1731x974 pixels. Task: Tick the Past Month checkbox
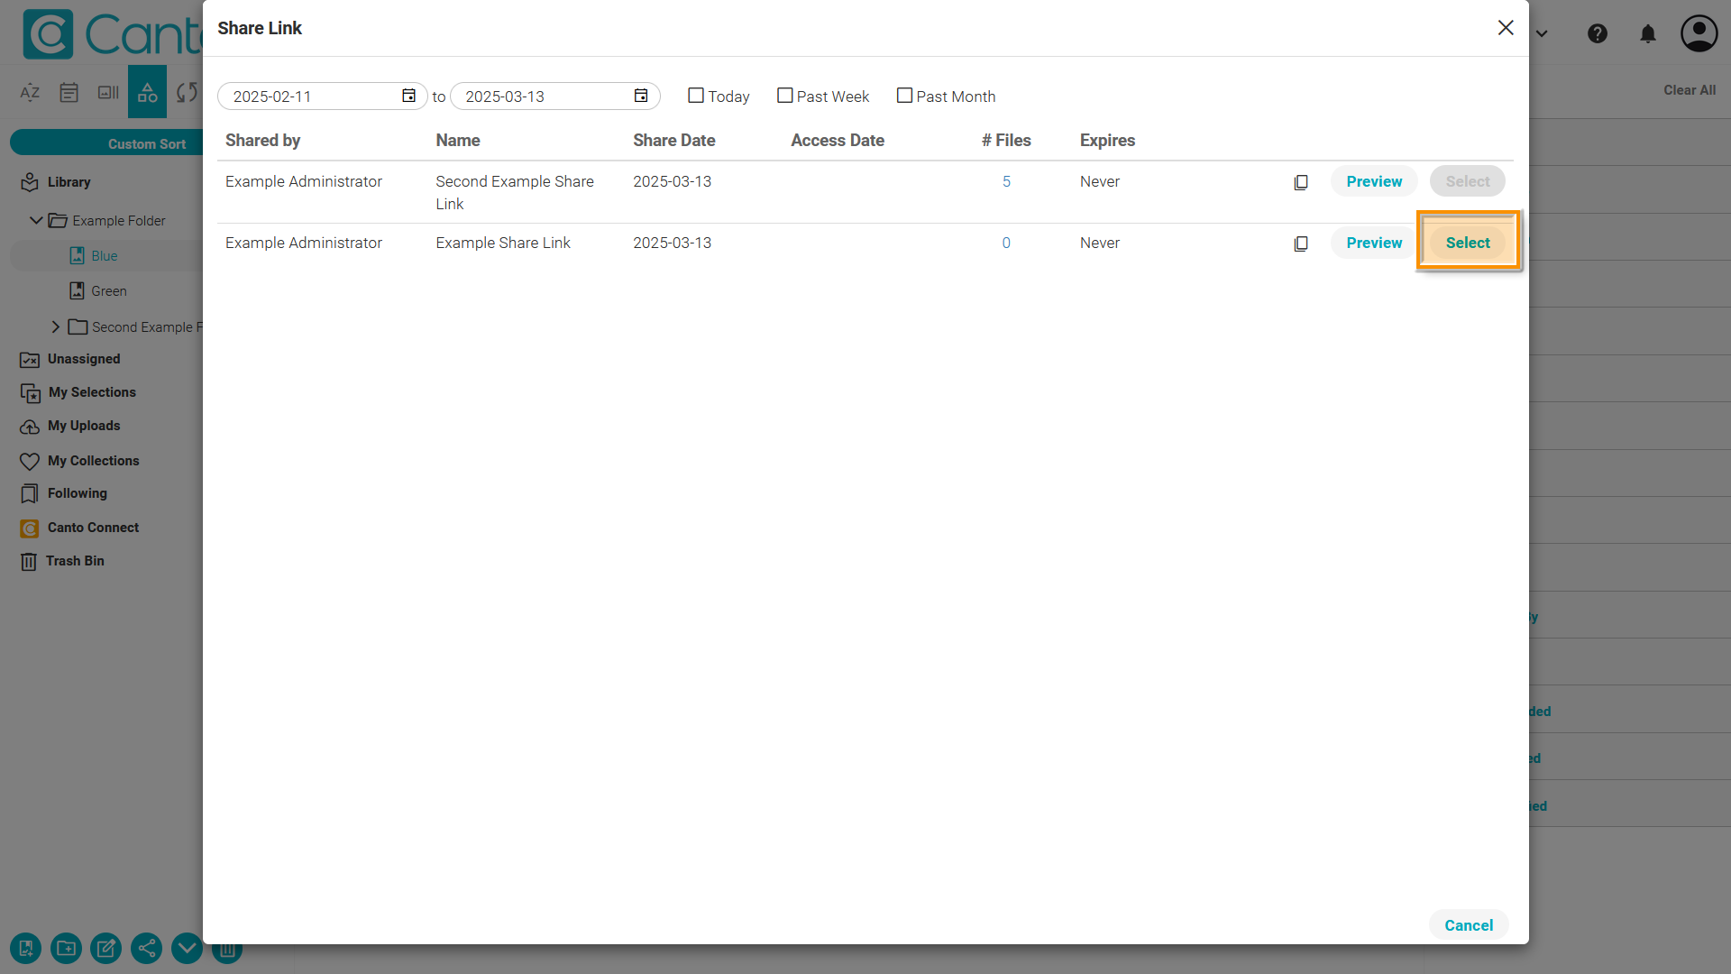click(904, 96)
